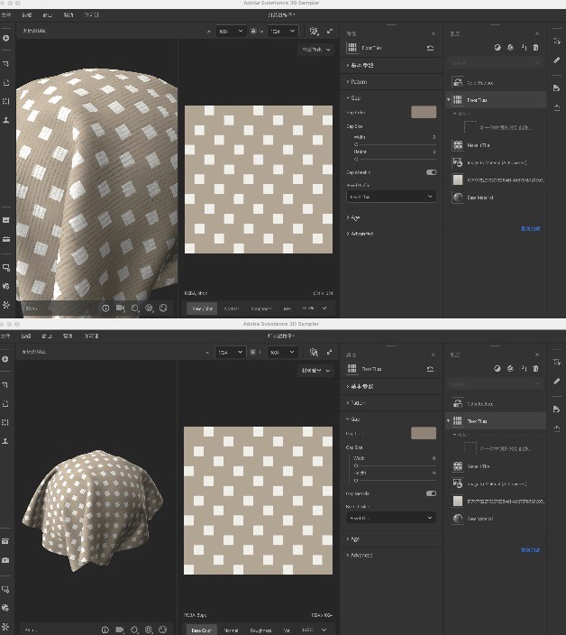Click the camera icon in lower window left sidebar
Screen dimensions: 566x635
5,560
